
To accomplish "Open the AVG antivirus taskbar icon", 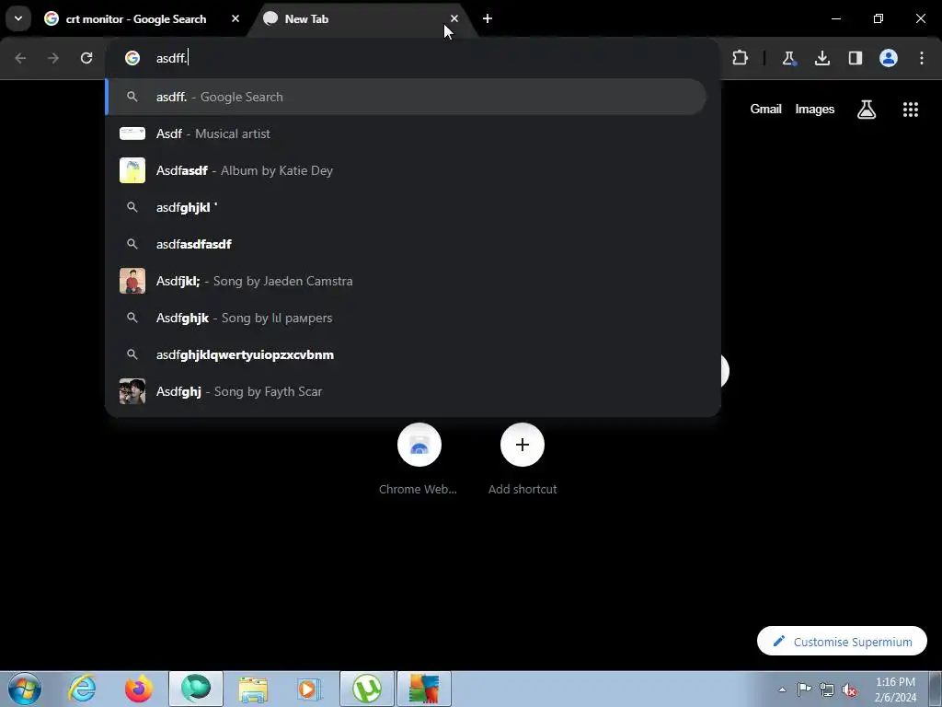I will pos(424,689).
